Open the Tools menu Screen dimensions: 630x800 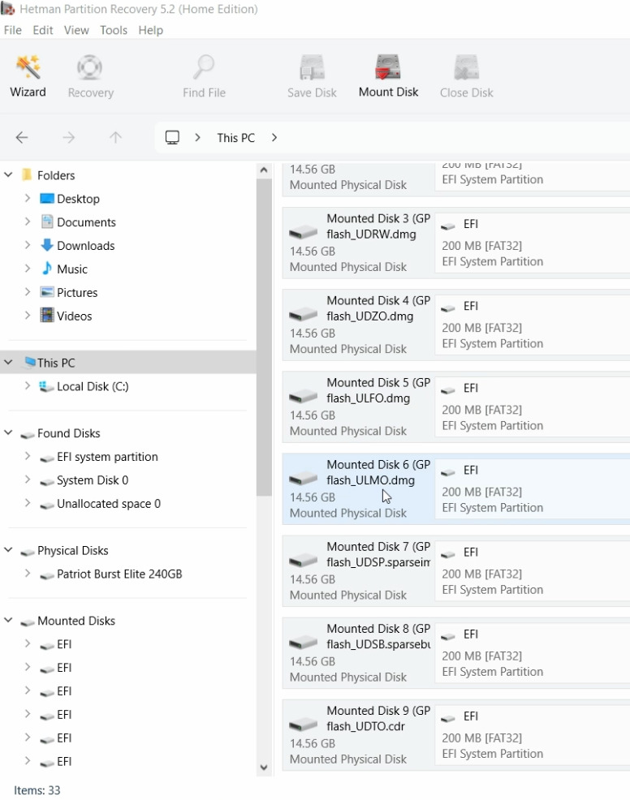coord(114,30)
